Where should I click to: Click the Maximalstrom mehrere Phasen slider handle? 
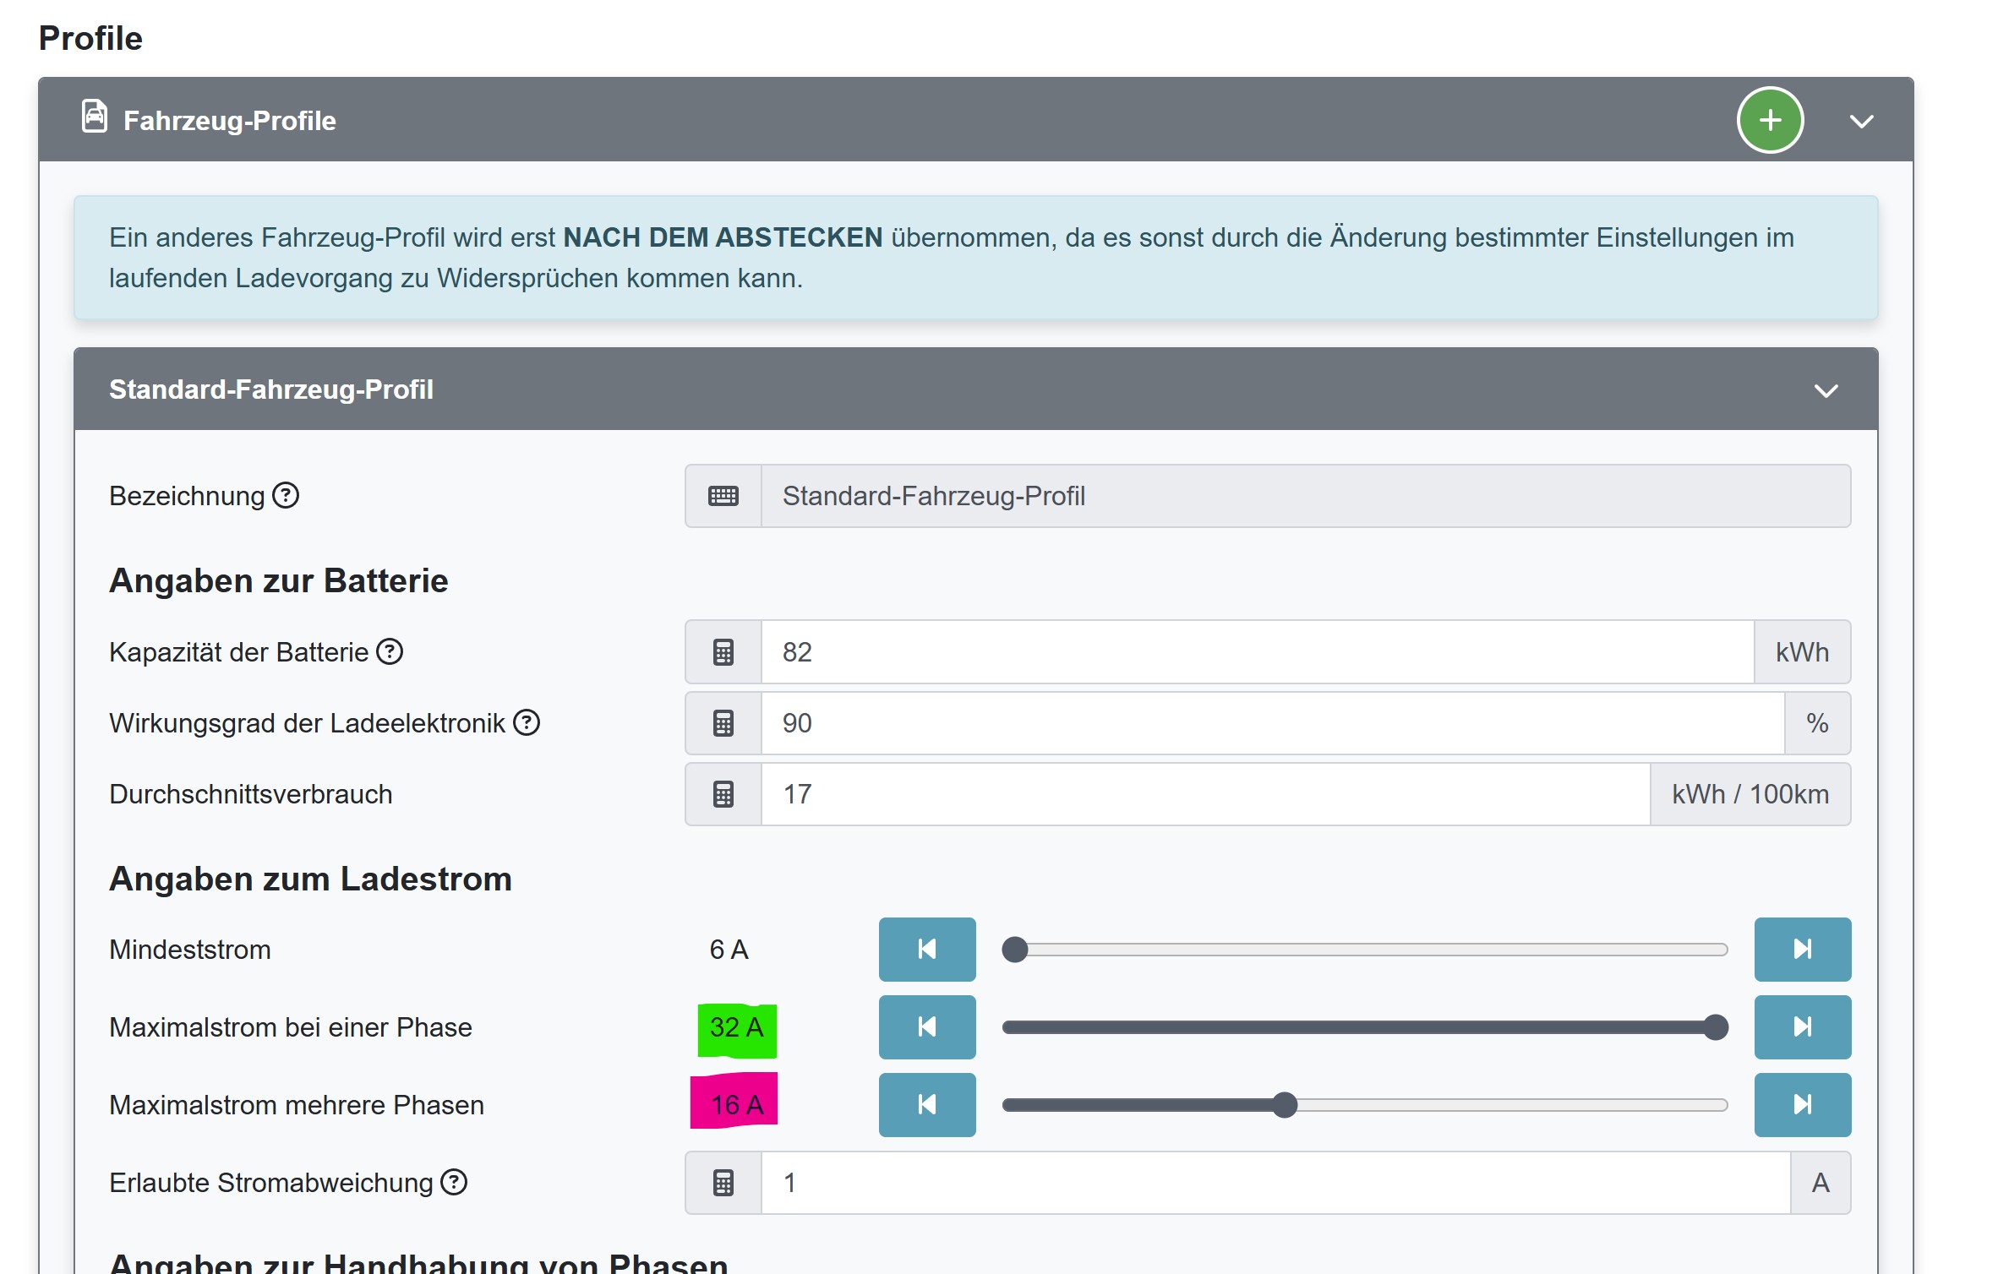click(1284, 1105)
